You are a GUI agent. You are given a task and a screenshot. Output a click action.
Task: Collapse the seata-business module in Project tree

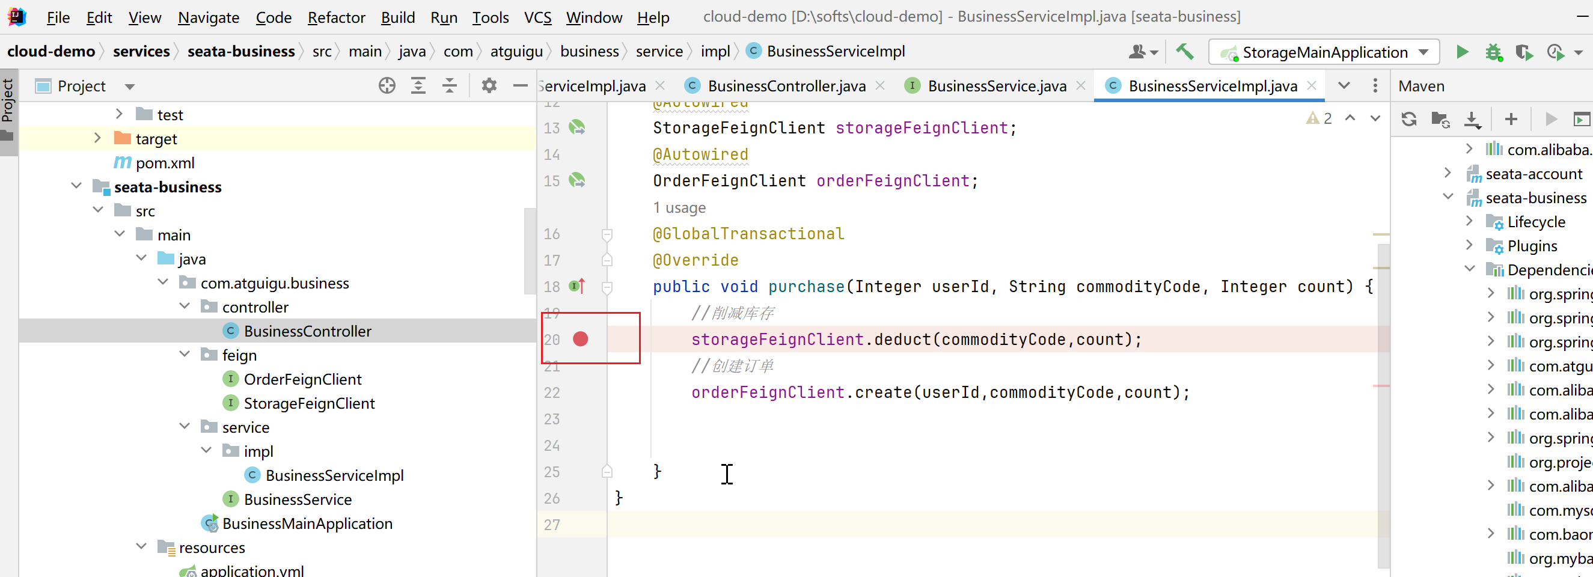77,187
